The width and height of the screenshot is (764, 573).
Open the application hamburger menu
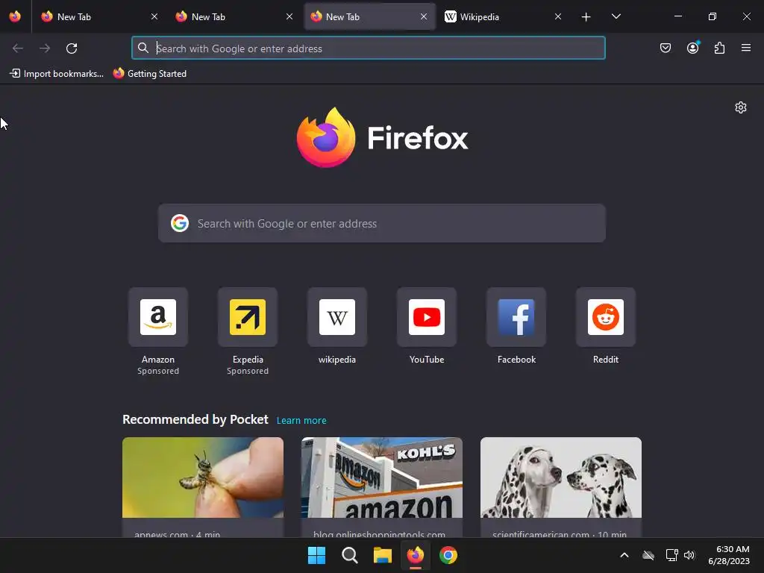[746, 48]
